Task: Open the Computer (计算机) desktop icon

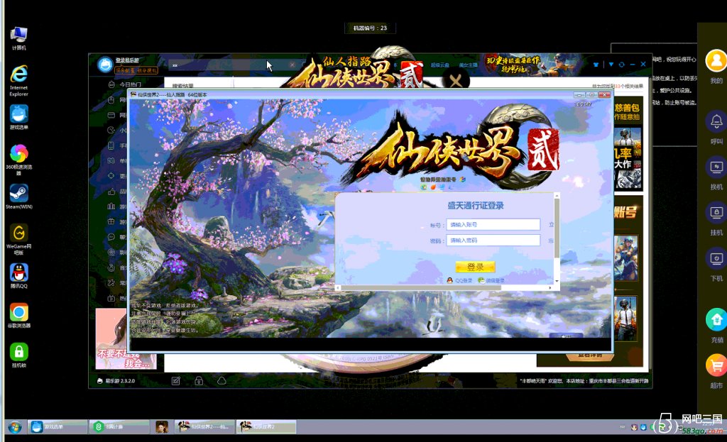Action: tap(18, 38)
